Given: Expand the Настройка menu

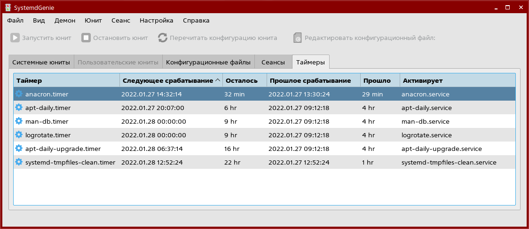Looking at the screenshot, I should tap(156, 20).
